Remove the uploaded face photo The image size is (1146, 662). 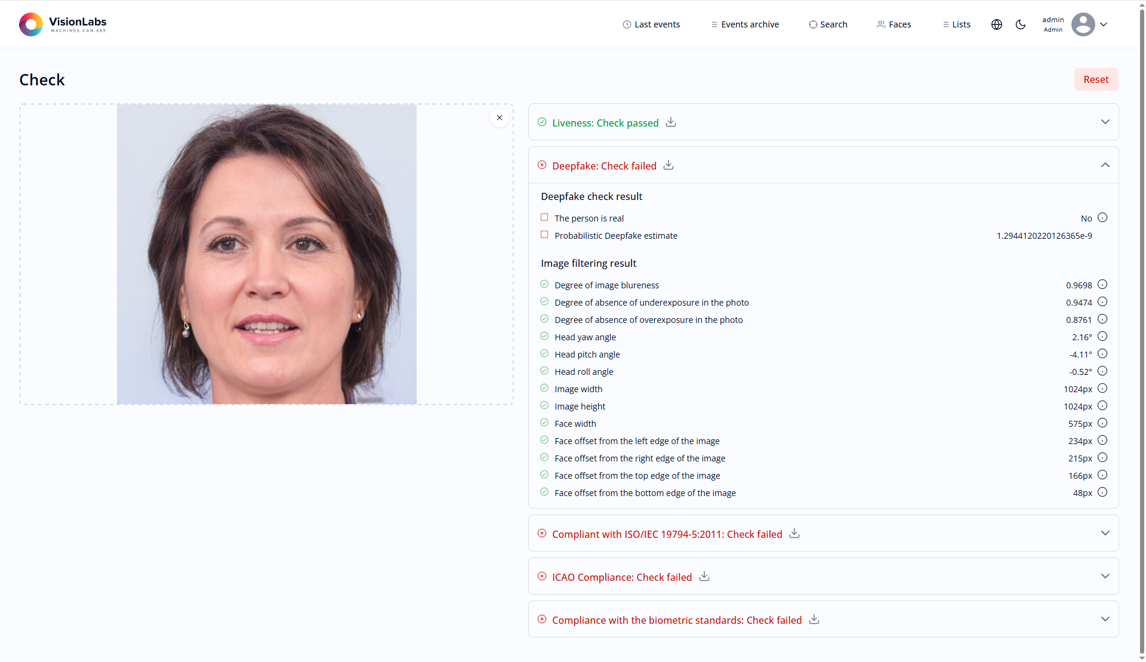pyautogui.click(x=500, y=118)
